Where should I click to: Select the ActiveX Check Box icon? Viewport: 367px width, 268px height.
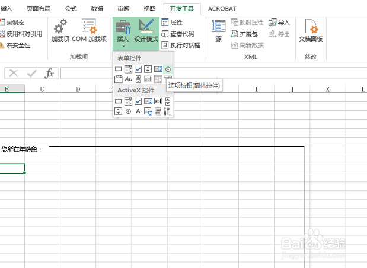click(138, 101)
